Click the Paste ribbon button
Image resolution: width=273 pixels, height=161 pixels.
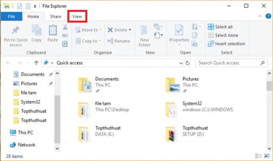(53, 34)
